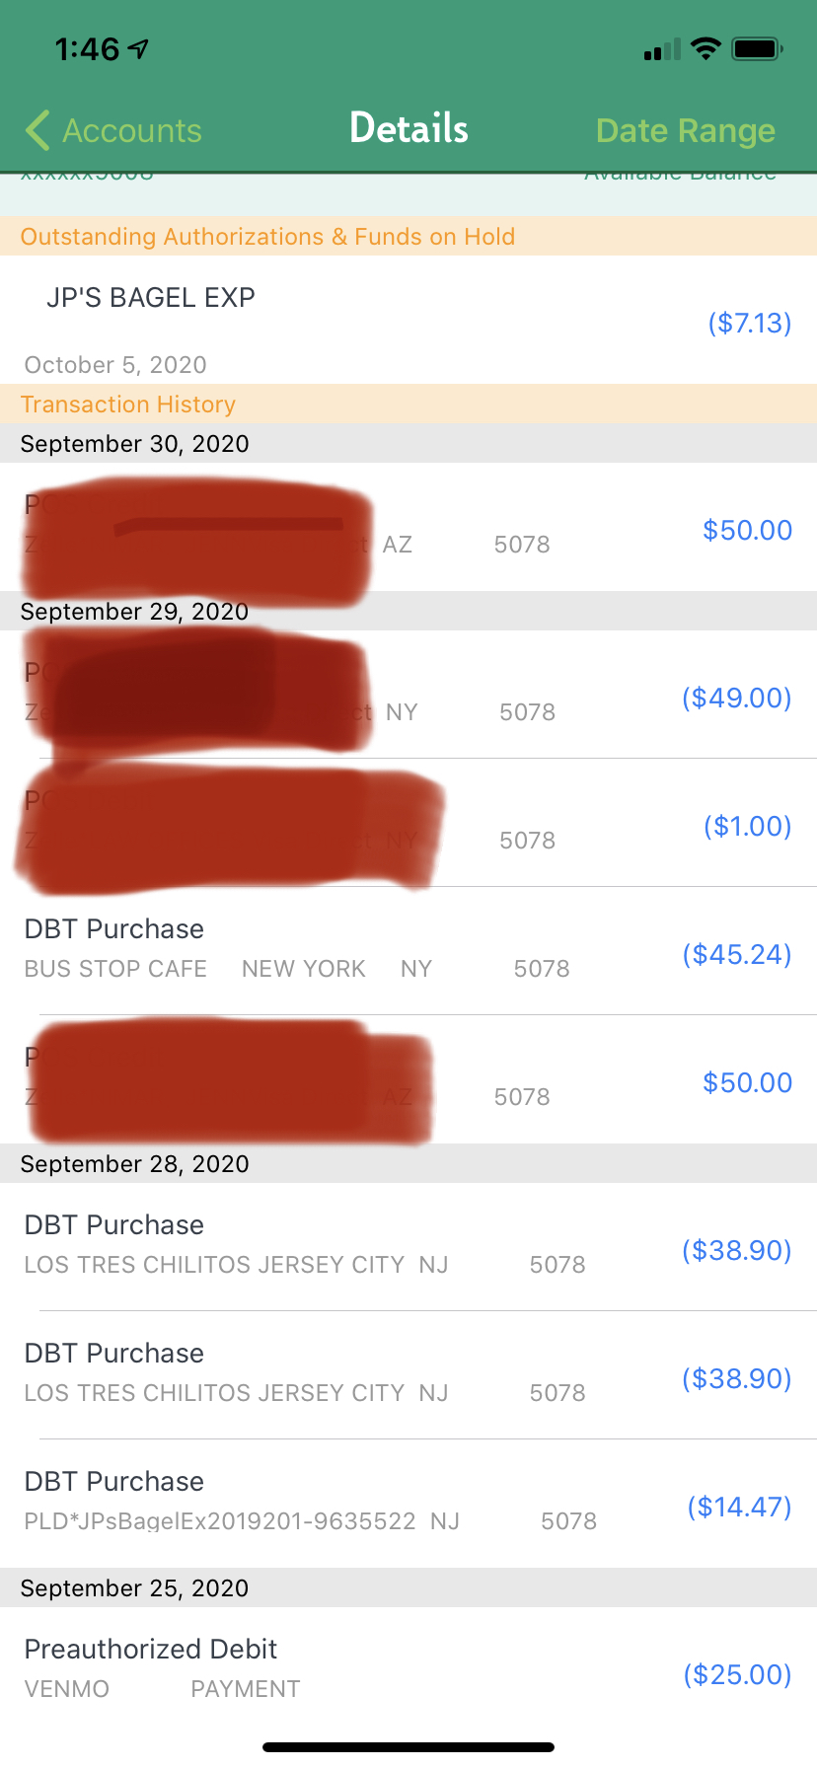Tap the back chevron arrow icon

pos(37,130)
